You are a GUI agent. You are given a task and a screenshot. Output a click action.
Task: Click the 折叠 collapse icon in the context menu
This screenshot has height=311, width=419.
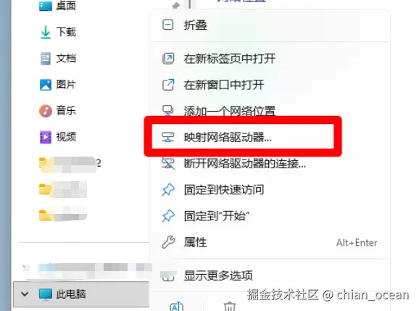pyautogui.click(x=167, y=25)
